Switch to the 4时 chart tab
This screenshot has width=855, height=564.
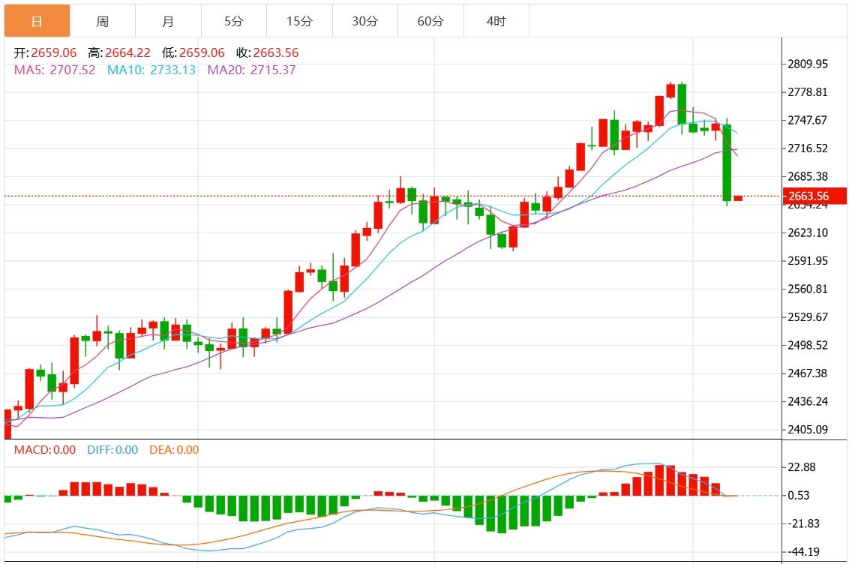pos(496,21)
